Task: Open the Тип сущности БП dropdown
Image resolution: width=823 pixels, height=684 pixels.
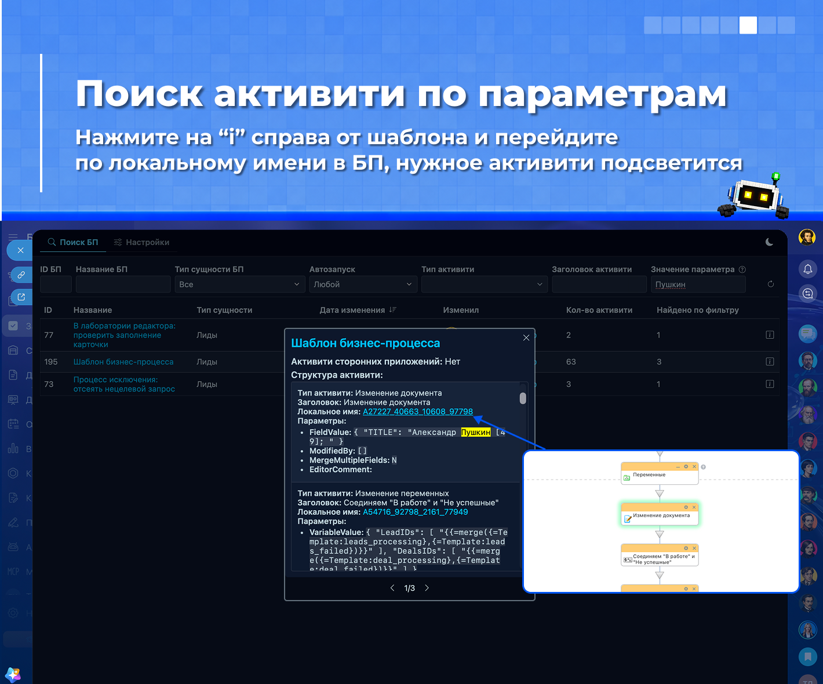Action: (x=240, y=284)
